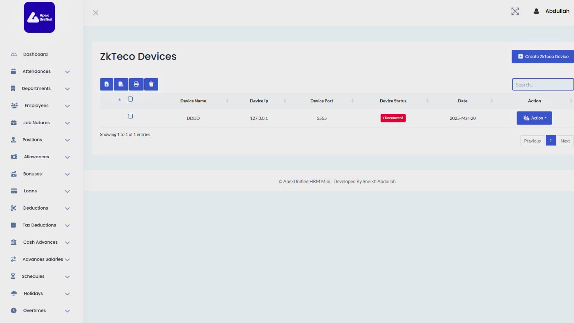Viewport: 574px width, 323px height.
Task: Export table to Excel icon
Action: click(x=107, y=84)
